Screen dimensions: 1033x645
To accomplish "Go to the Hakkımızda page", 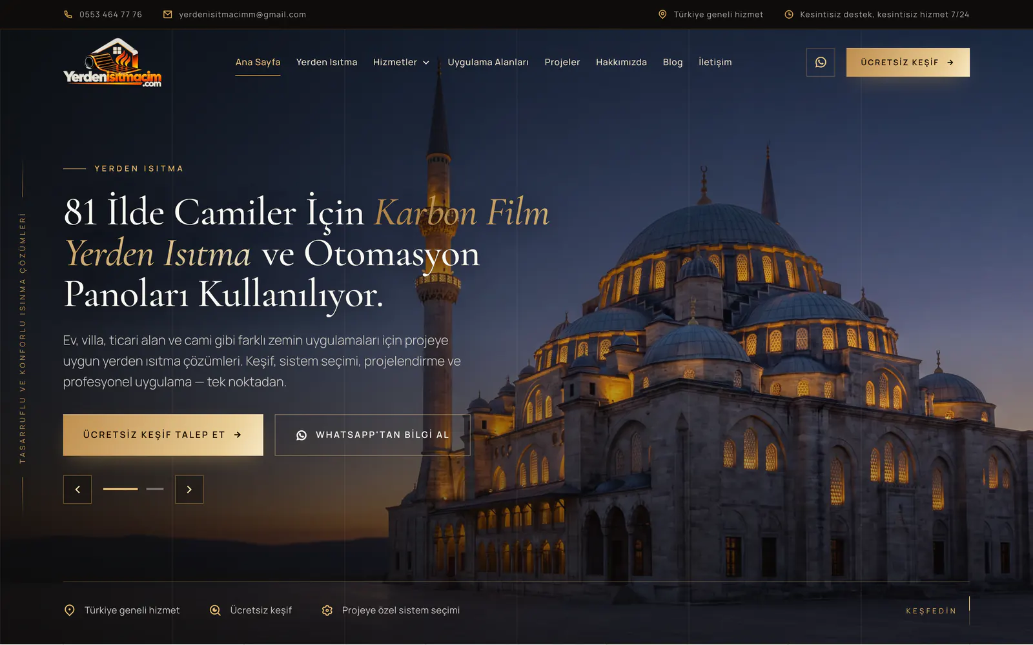I will coord(621,62).
